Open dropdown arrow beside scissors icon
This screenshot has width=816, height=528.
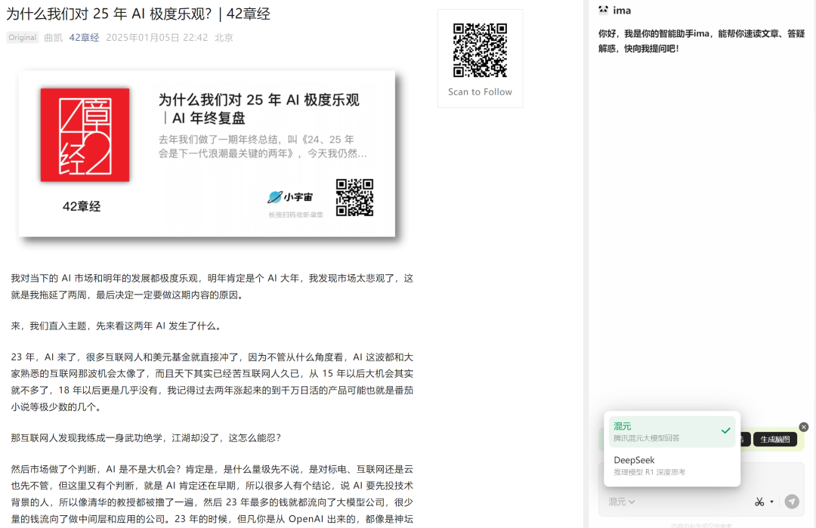pos(772,502)
